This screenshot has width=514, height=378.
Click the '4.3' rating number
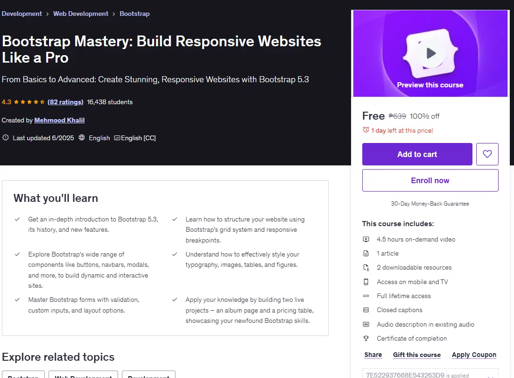6,102
